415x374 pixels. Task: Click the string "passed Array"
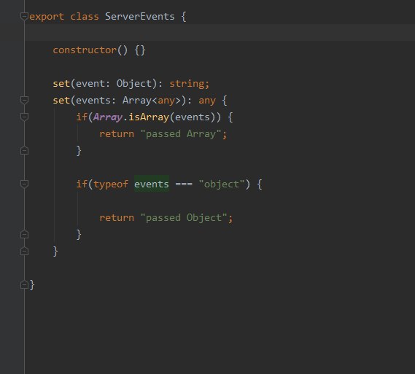(x=181, y=134)
